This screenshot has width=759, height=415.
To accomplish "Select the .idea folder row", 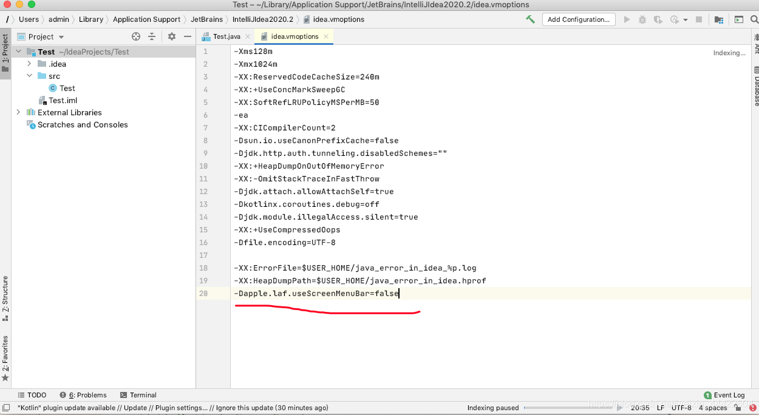I will tap(103, 64).
